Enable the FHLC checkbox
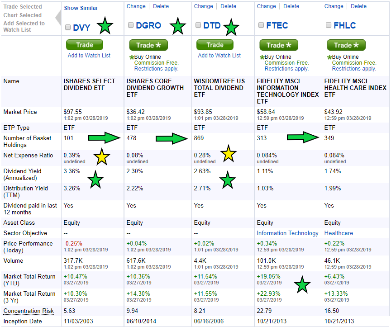Viewport: 391px width, 331px height. (329, 25)
